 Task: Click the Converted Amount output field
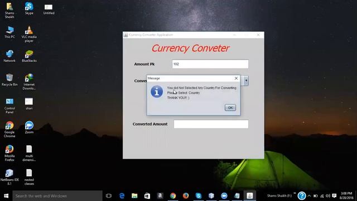pos(211,124)
